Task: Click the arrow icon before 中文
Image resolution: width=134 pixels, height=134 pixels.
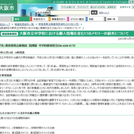Action: (78, 2)
